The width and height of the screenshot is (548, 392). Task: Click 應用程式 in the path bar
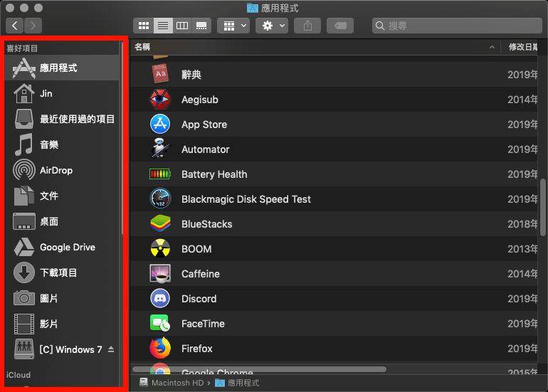point(237,383)
